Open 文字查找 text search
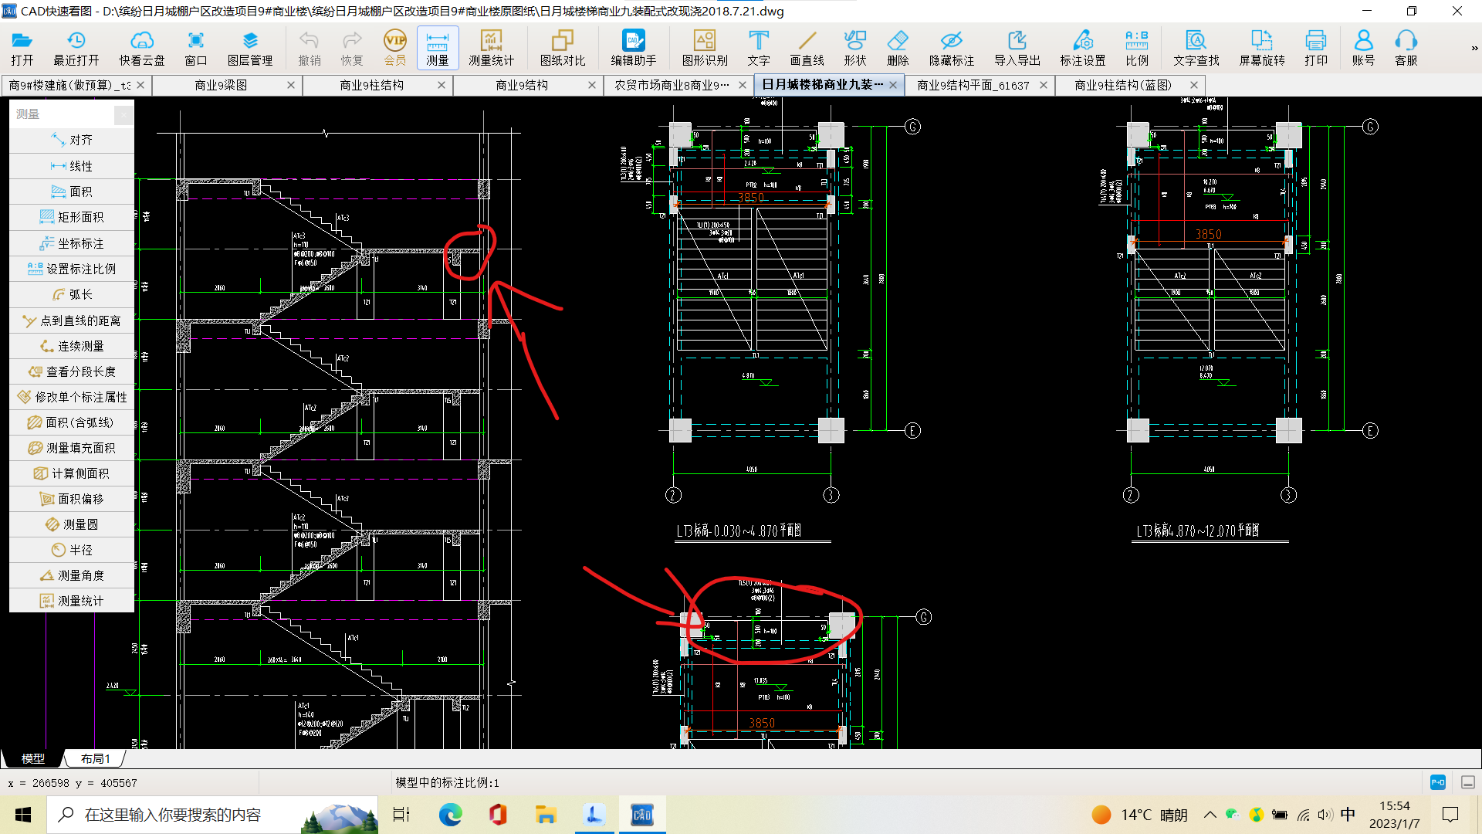1482x834 pixels. click(1196, 48)
